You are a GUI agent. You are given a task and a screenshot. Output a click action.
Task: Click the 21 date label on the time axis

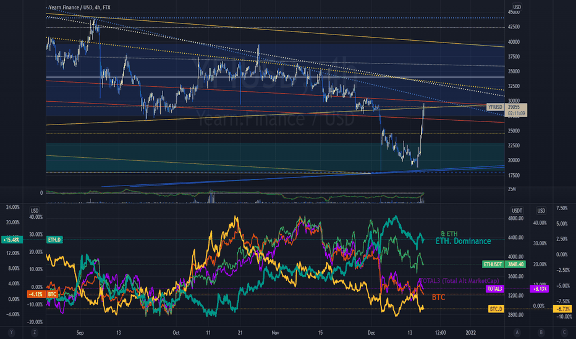tap(240, 333)
